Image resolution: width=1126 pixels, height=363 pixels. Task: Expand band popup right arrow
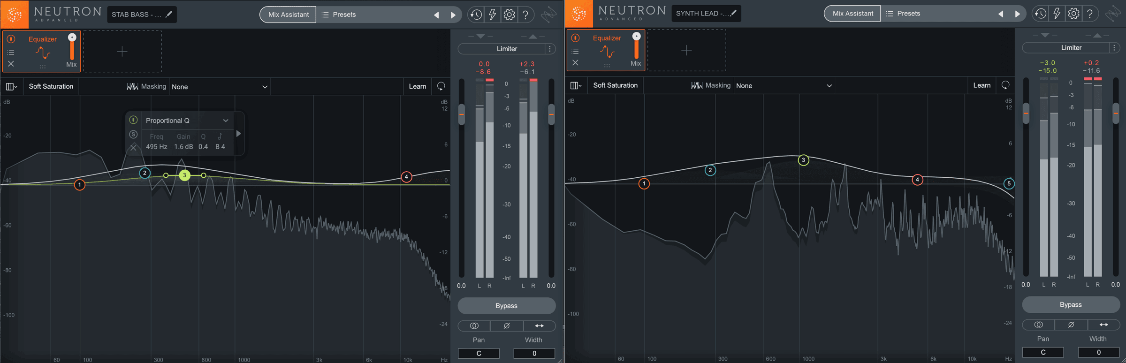pos(239,134)
